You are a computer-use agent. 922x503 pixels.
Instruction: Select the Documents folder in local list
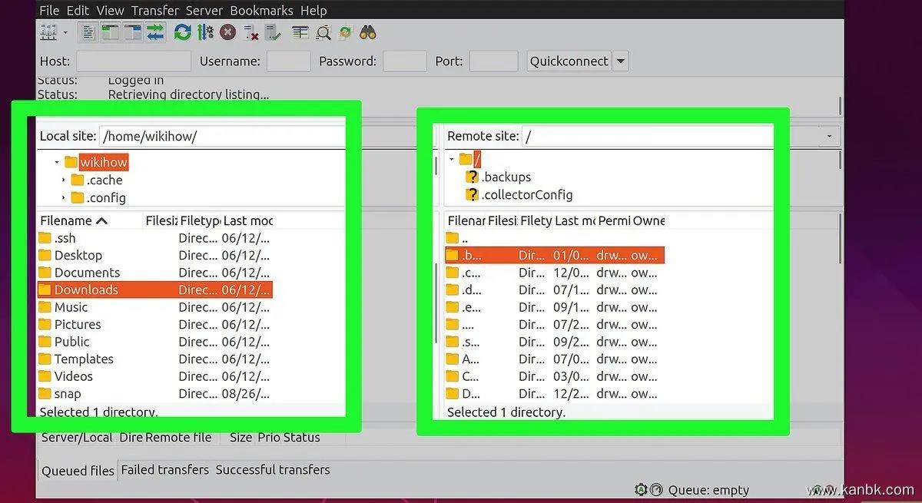point(87,273)
